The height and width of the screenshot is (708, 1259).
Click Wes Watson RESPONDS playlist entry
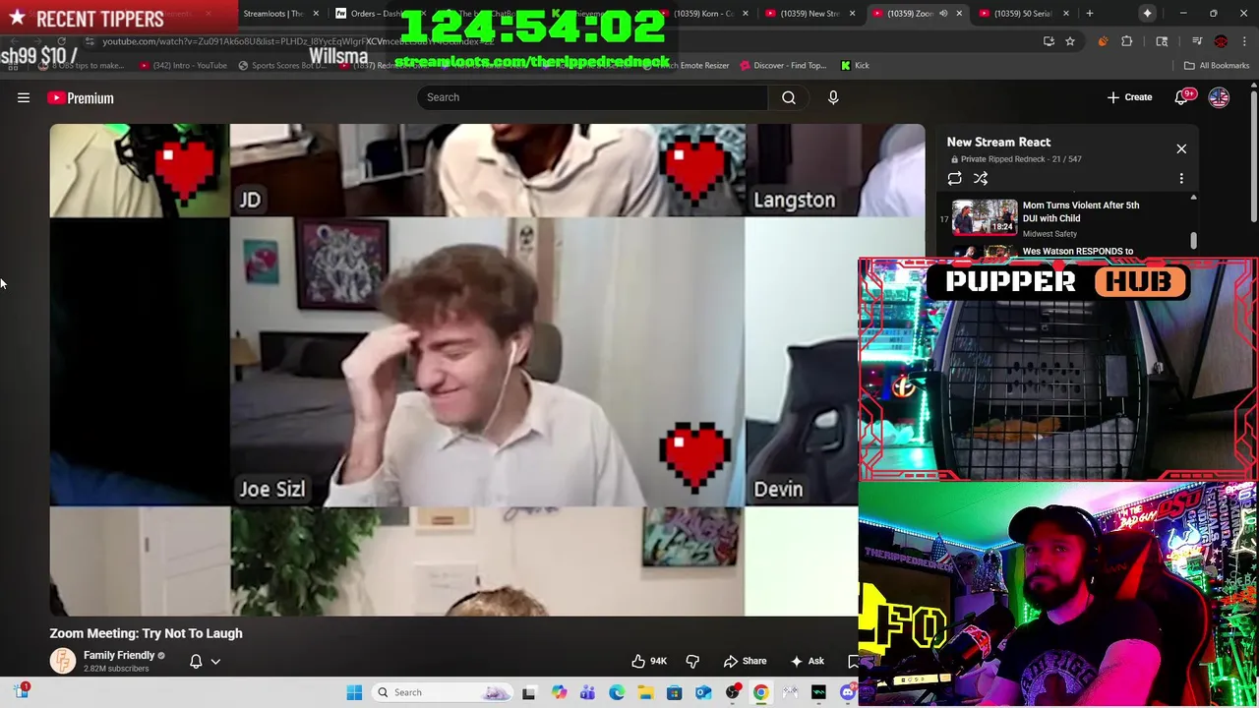click(x=1077, y=251)
